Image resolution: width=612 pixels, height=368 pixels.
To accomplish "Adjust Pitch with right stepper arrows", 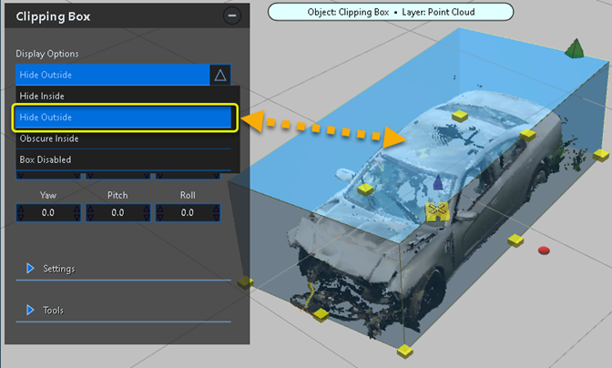I will click(x=147, y=212).
